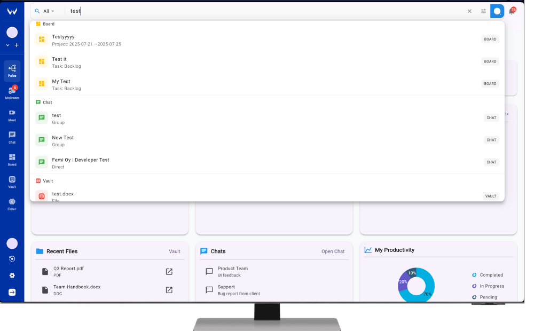Click the notifications bell icon
The height and width of the screenshot is (331, 534).
[x=511, y=11]
